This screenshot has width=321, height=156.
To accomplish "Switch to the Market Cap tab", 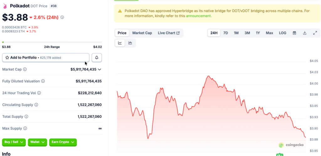I will [x=142, y=33].
